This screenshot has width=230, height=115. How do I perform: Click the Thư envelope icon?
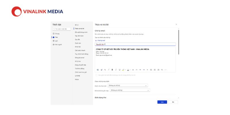click(53, 37)
